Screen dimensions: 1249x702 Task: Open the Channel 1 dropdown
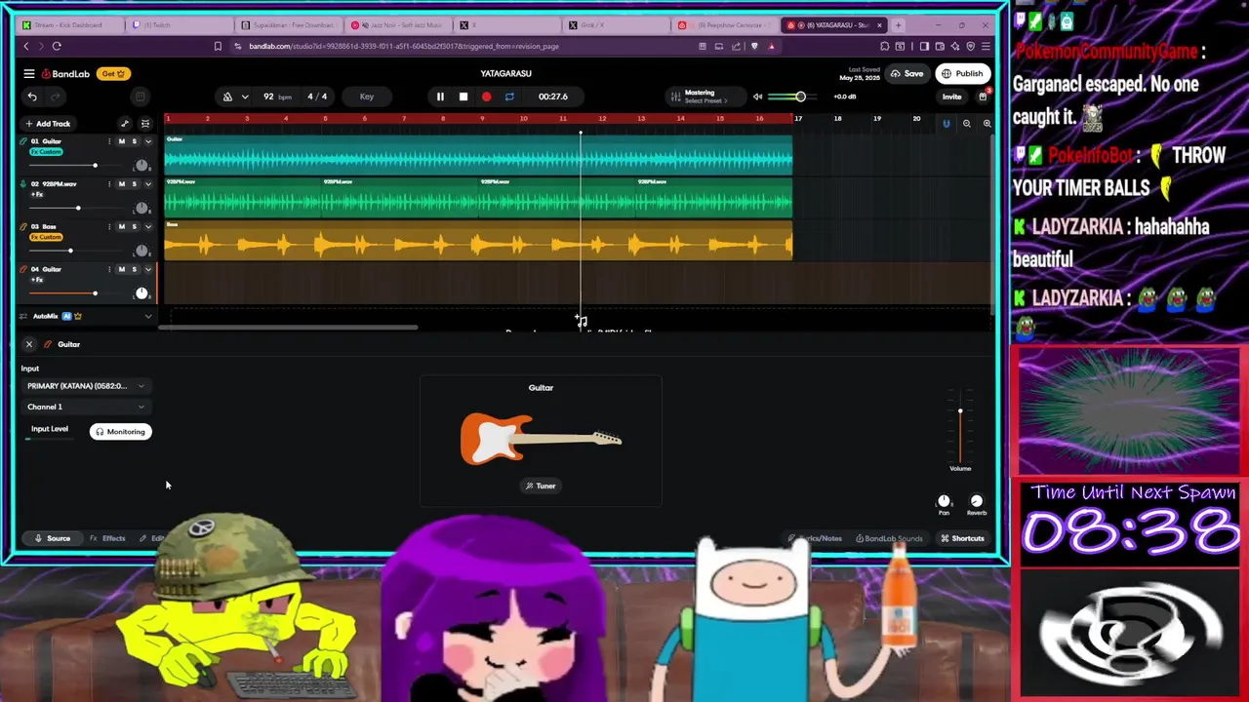pos(86,407)
